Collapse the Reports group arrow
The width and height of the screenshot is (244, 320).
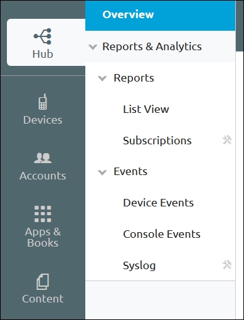tap(102, 78)
